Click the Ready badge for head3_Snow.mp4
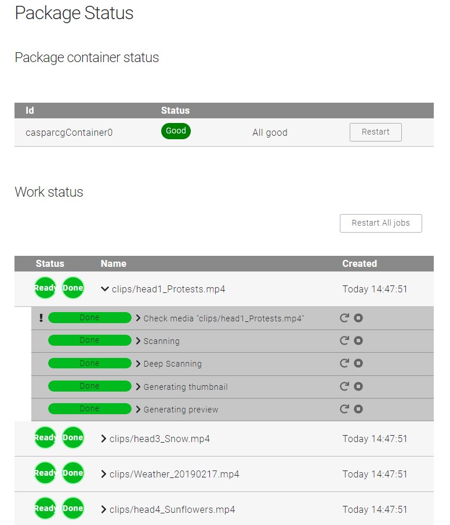Image resolution: width=450 pixels, height=525 pixels. click(45, 437)
